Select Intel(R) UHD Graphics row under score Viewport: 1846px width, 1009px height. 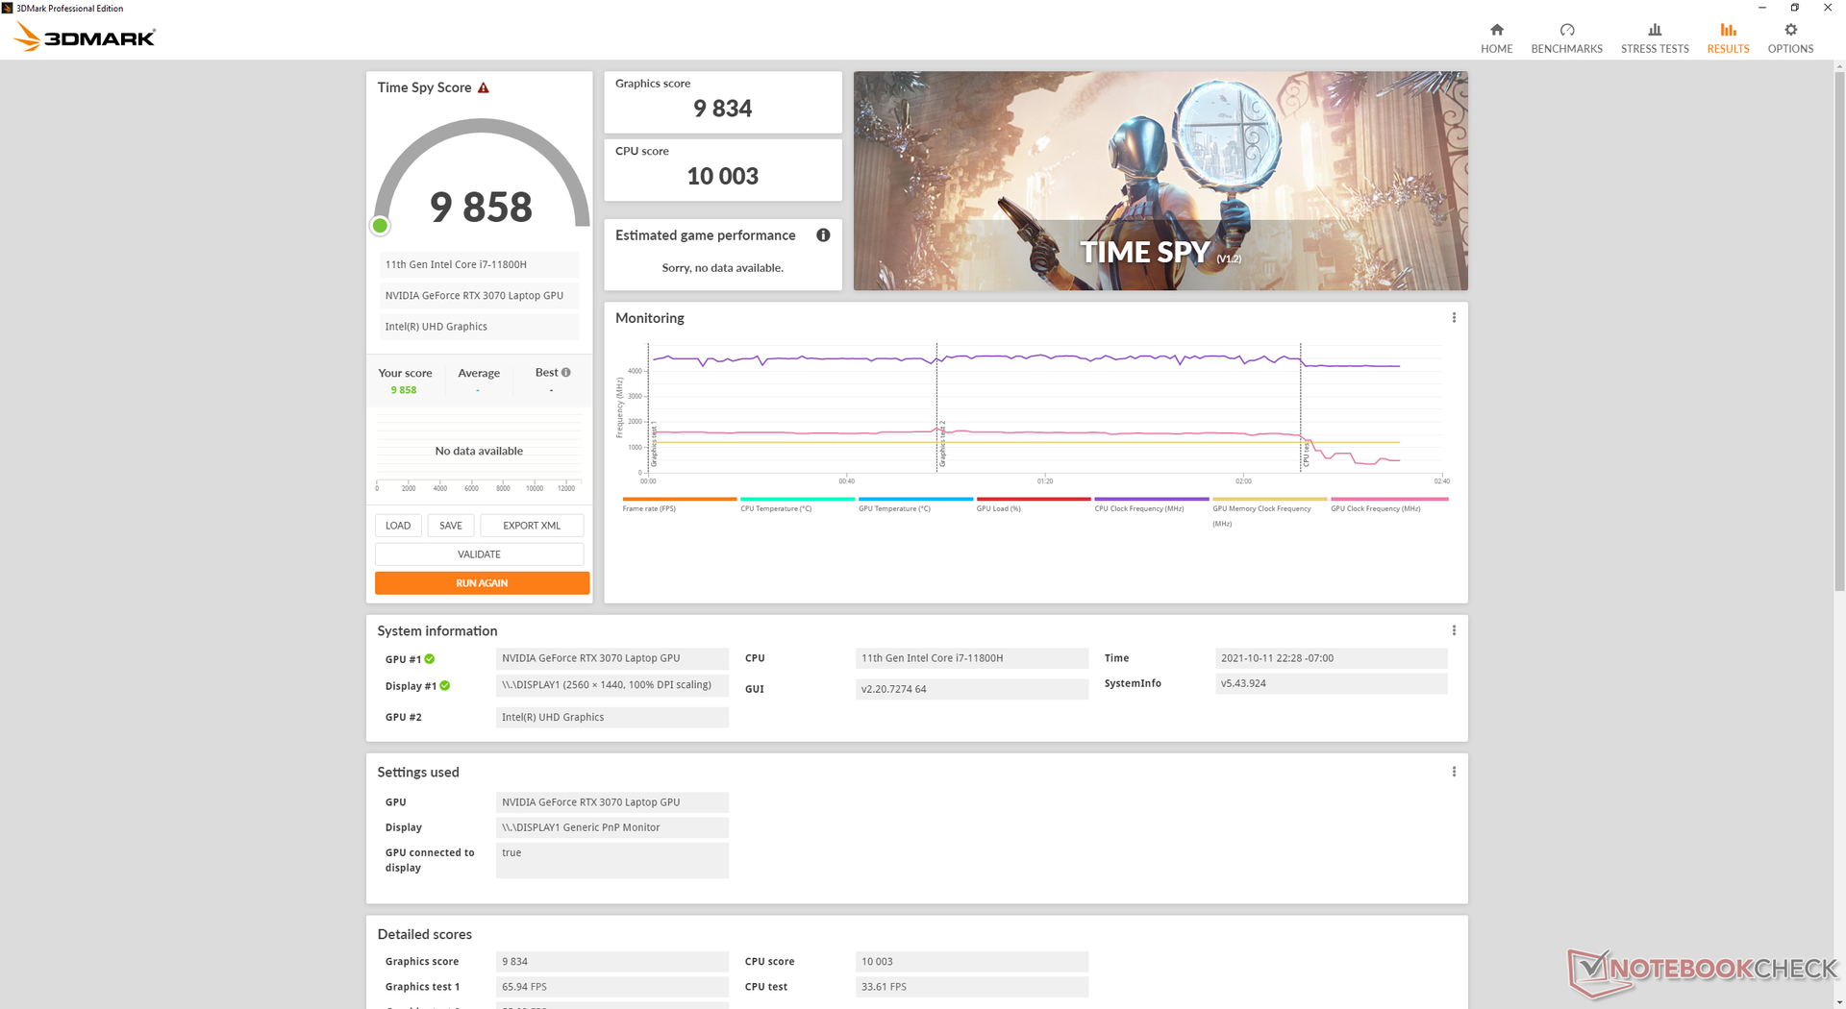pyautogui.click(x=479, y=327)
